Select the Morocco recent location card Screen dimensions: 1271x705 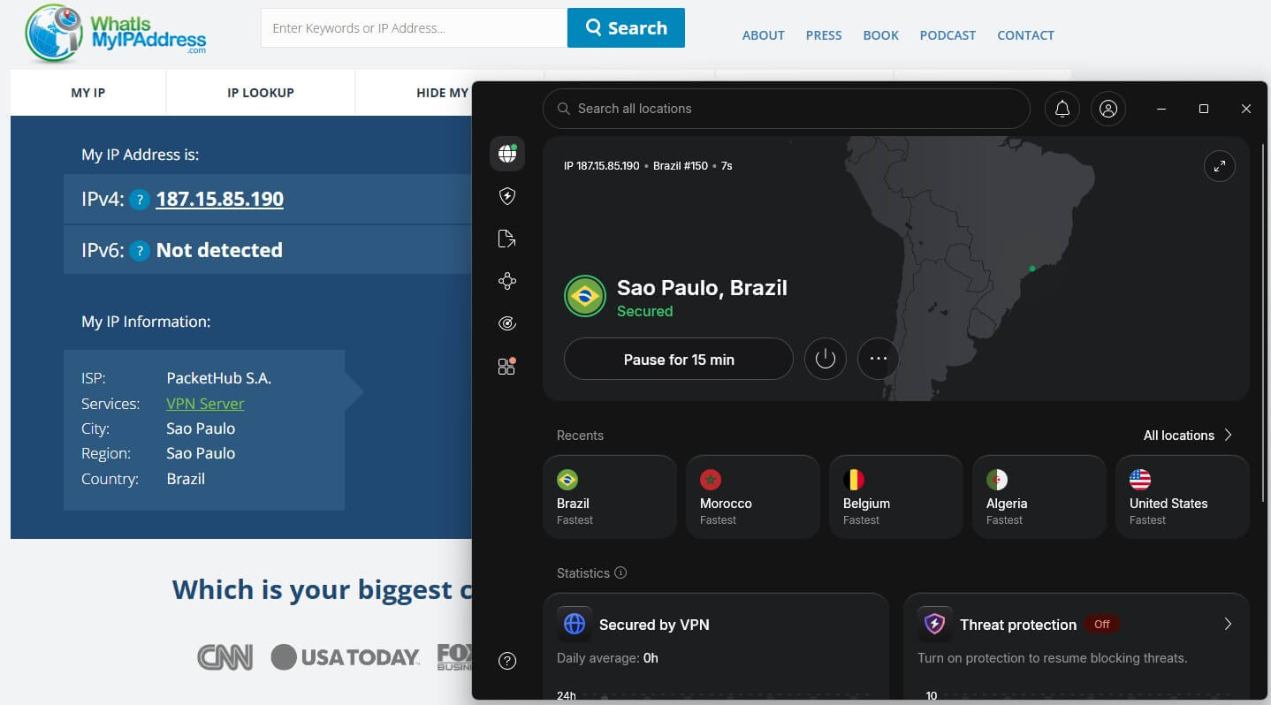point(753,497)
